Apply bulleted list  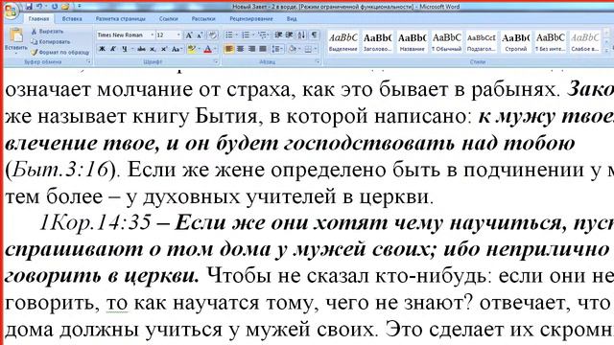coord(229,35)
